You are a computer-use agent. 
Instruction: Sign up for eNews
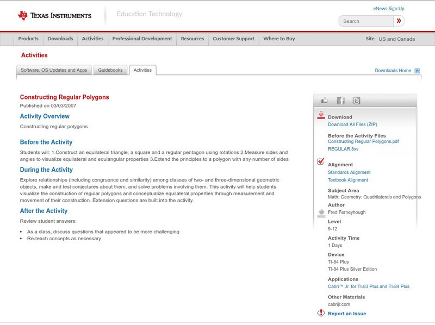coord(388,8)
